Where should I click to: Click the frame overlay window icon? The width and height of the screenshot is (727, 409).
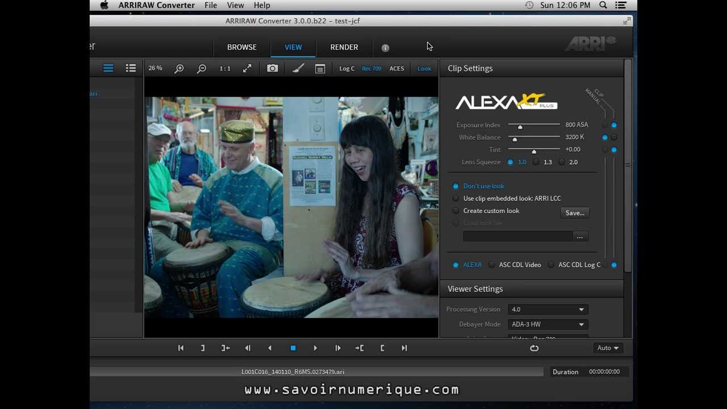[x=320, y=69]
